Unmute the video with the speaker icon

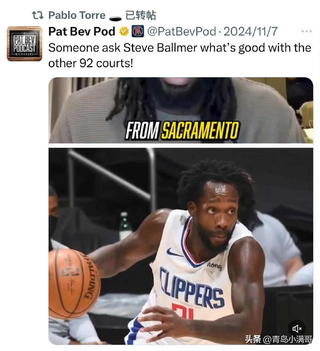tap(297, 328)
